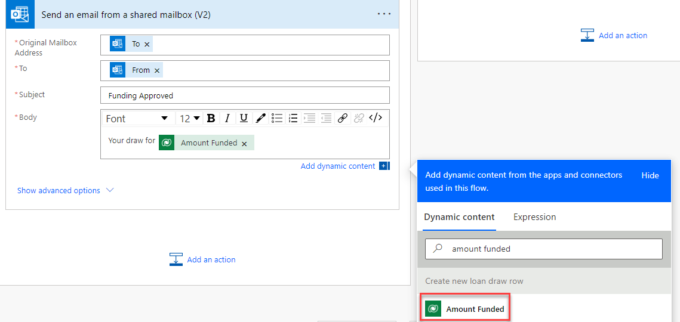Select the Dynamic content tab

459,217
